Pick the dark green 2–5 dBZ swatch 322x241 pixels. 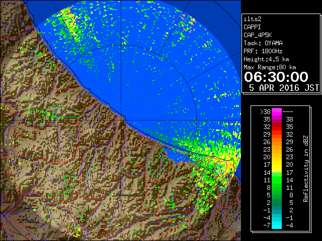(x=277, y=202)
